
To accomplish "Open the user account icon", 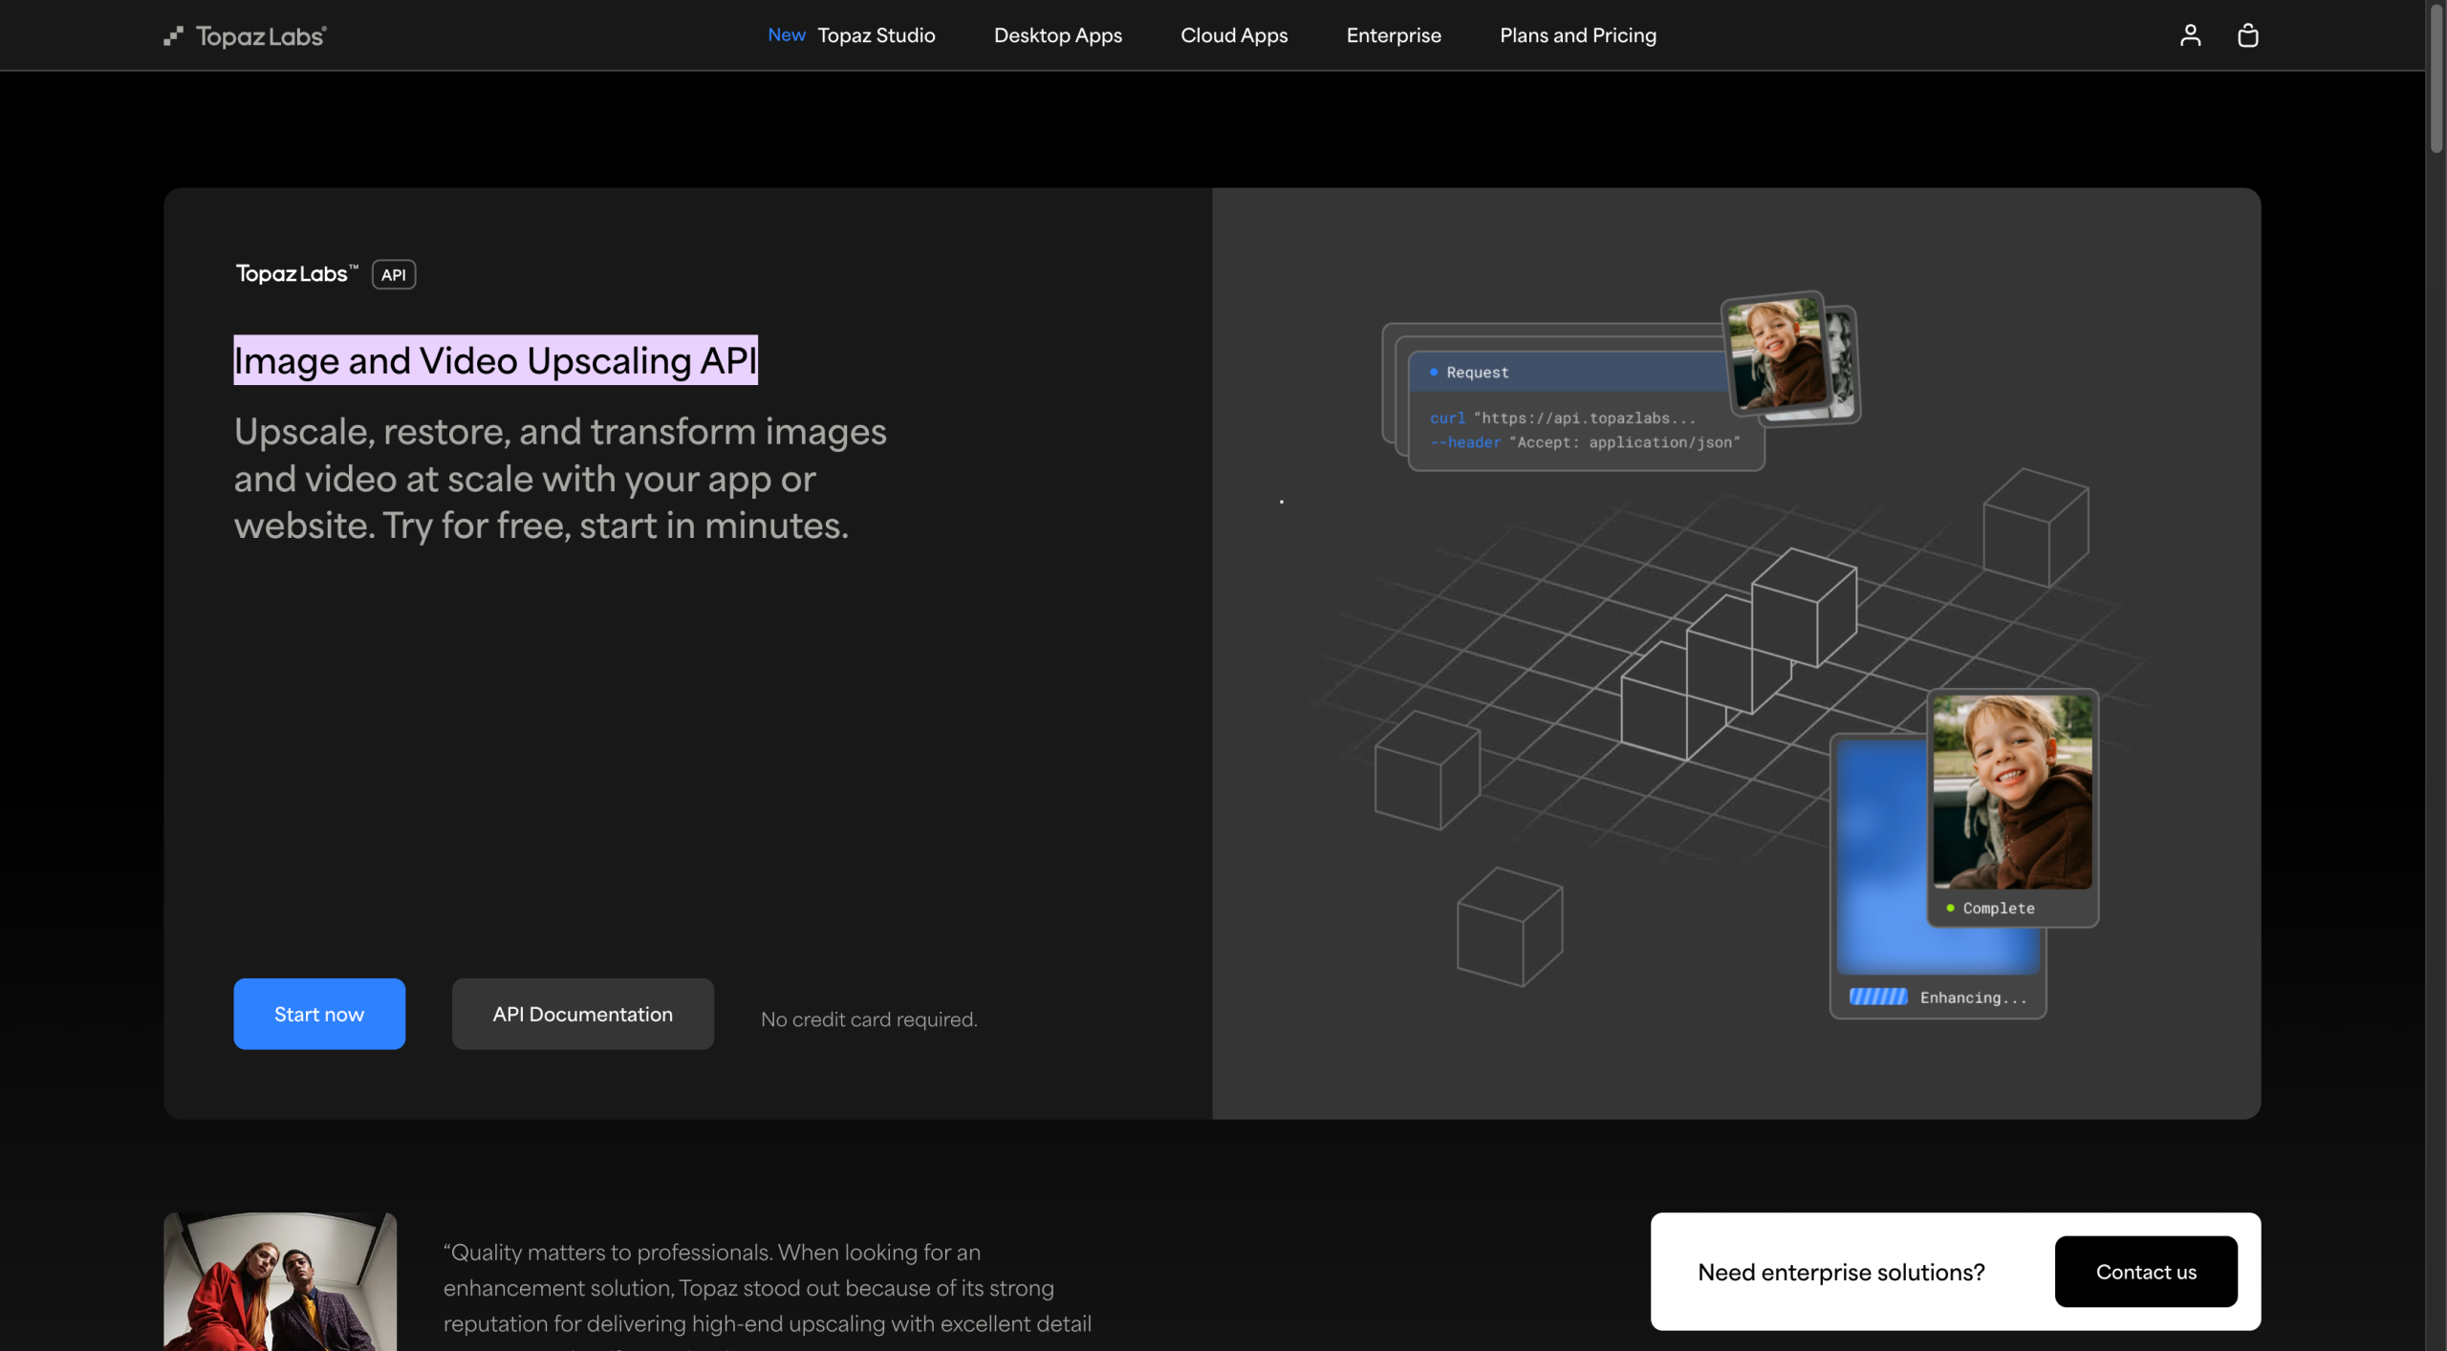I will [x=2190, y=35].
